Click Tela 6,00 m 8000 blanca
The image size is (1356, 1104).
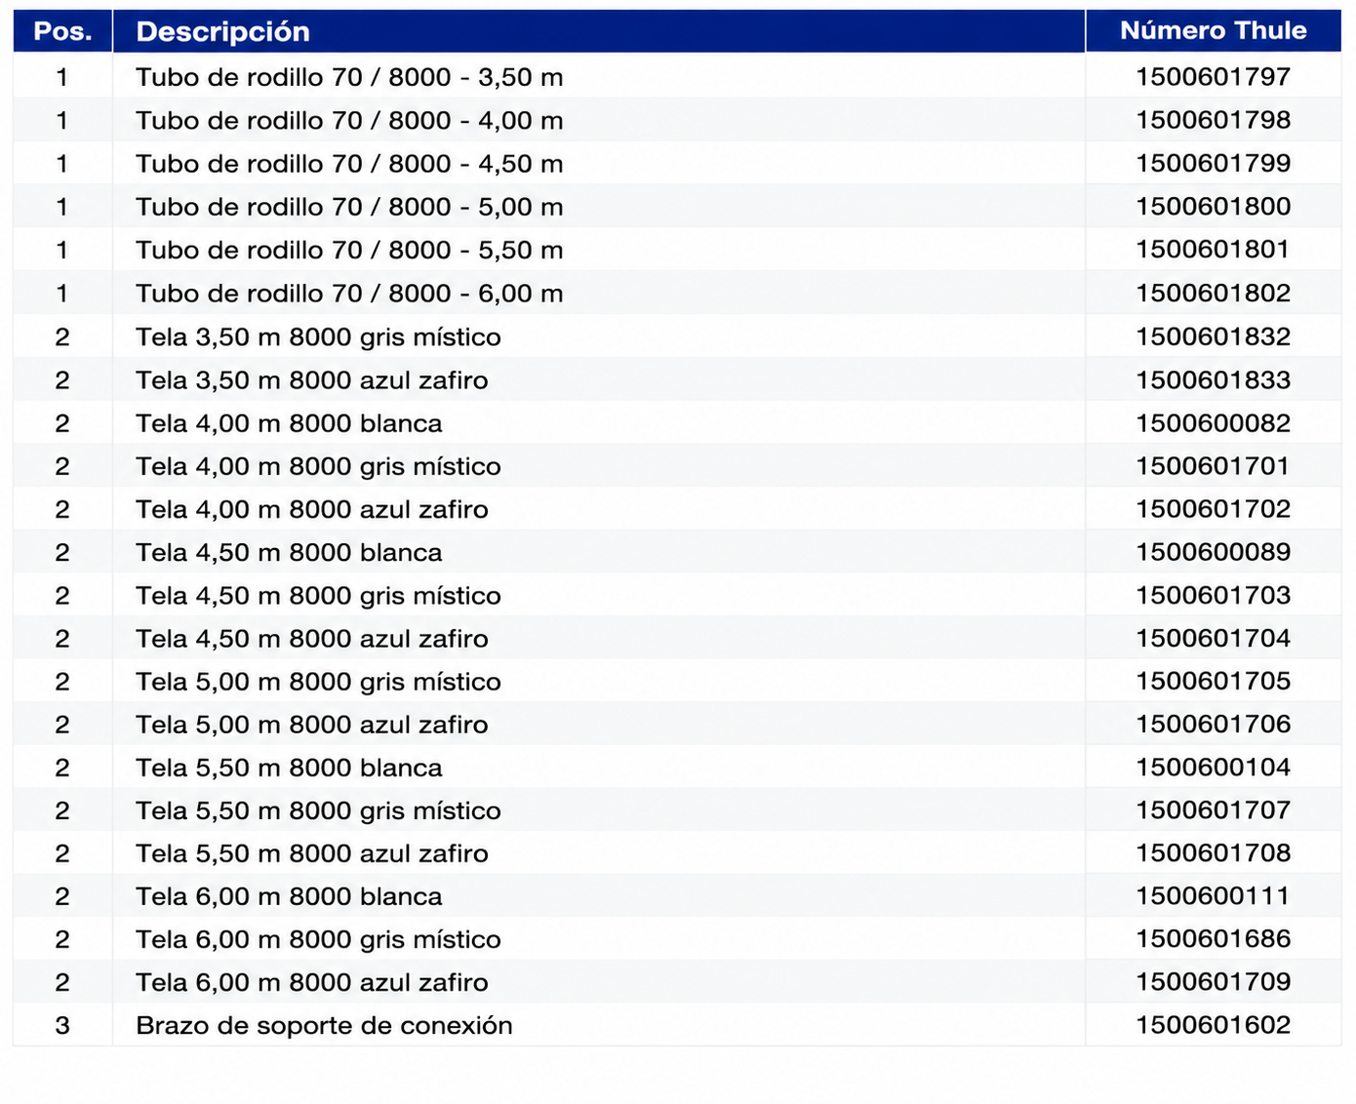(289, 896)
